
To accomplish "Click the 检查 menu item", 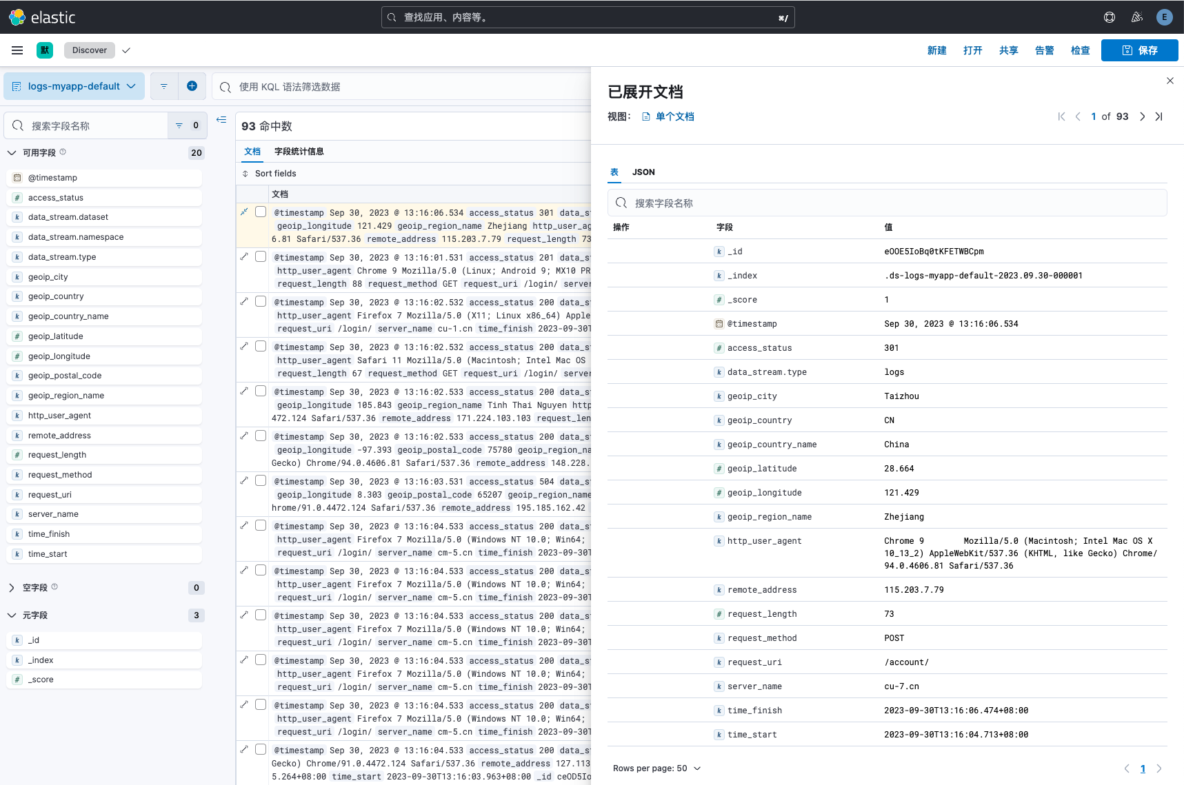I will click(1081, 50).
